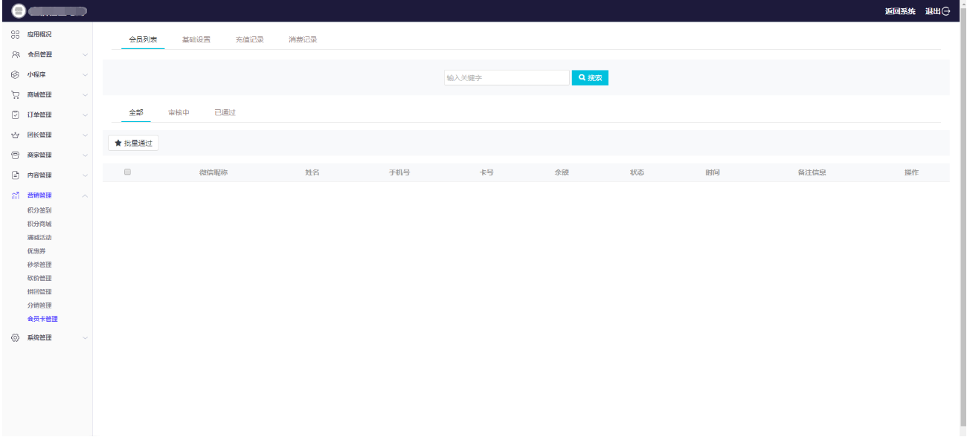This screenshot has height=437, width=967.
Task: Click the 会员管理 people icon
Action: (15, 55)
